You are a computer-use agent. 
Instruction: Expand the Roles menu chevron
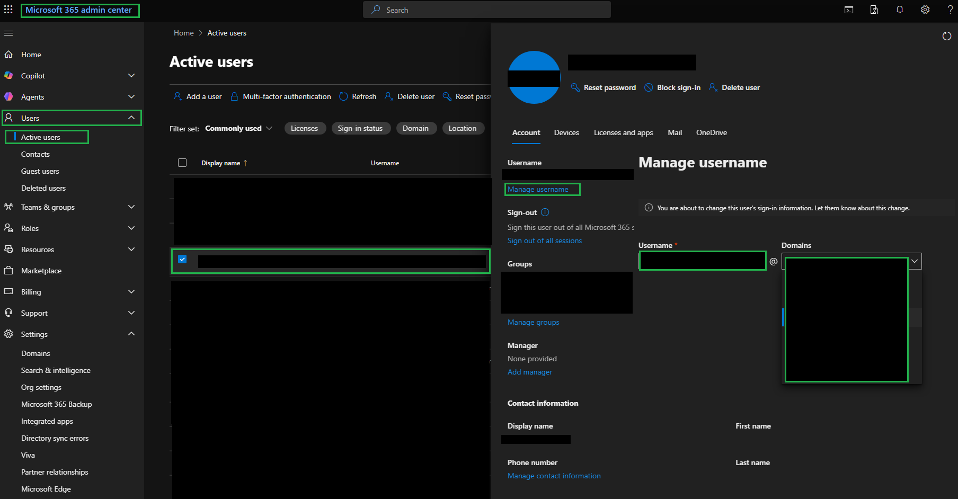click(131, 228)
